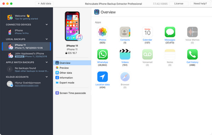Viewport: 212px width, 135px height.
Task: Click the Expert mode folder icon
Action: click(57, 82)
